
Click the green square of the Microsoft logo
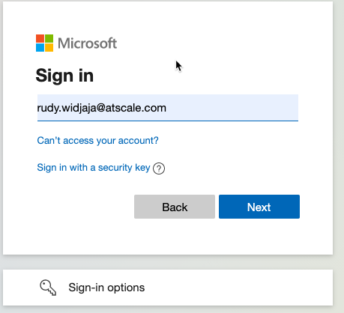[49, 38]
